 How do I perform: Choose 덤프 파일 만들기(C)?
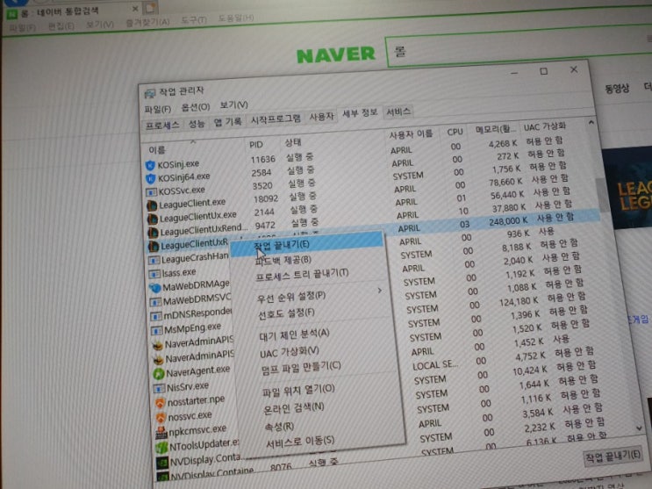pyautogui.click(x=302, y=368)
